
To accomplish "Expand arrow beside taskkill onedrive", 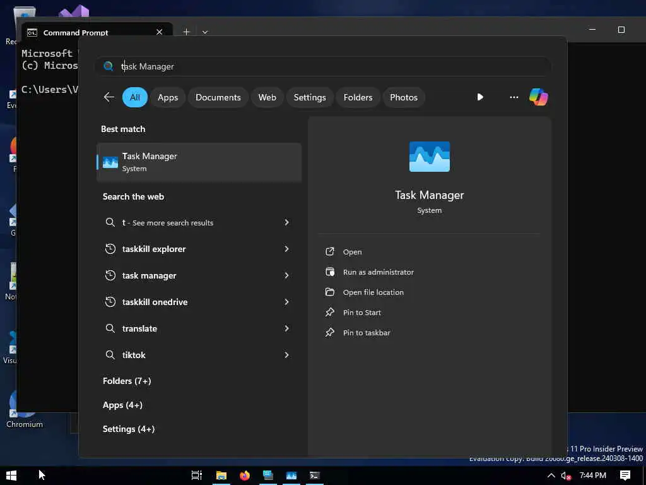I will pyautogui.click(x=287, y=302).
